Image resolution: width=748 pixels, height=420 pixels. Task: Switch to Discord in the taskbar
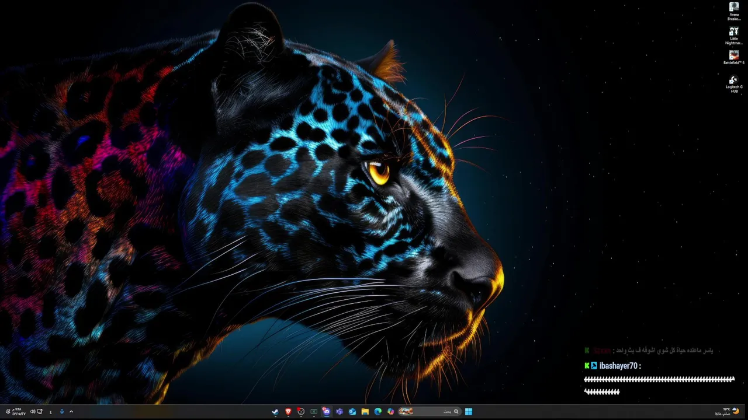click(x=327, y=411)
